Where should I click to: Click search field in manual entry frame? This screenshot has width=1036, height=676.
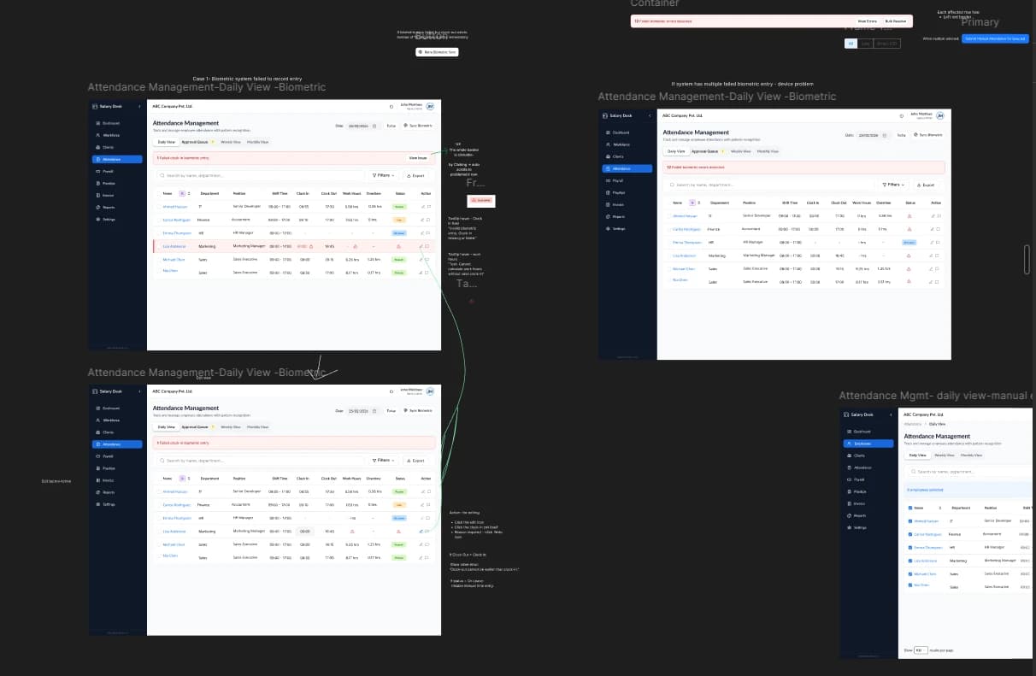[x=971, y=471]
